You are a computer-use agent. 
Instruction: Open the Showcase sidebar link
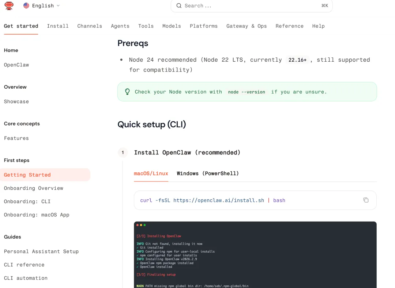[x=16, y=101]
